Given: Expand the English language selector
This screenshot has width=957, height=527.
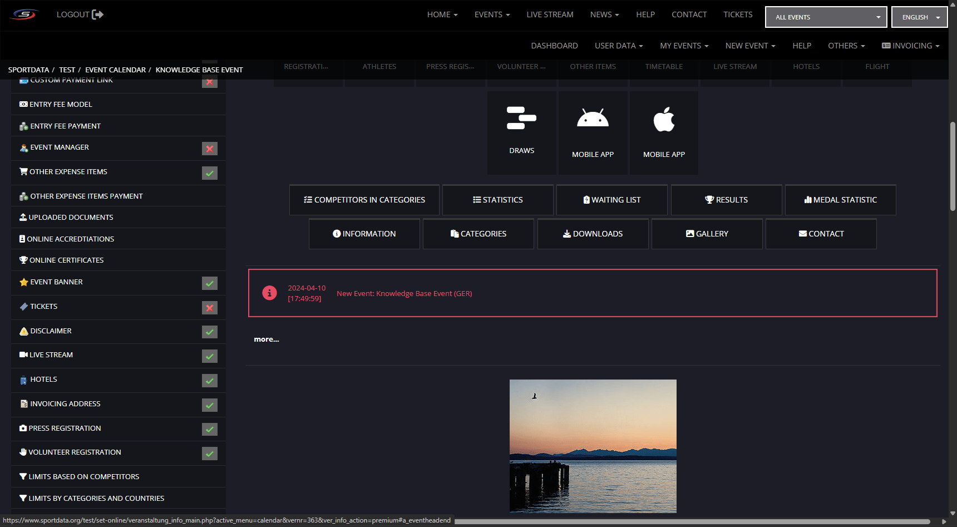Looking at the screenshot, I should (x=919, y=17).
